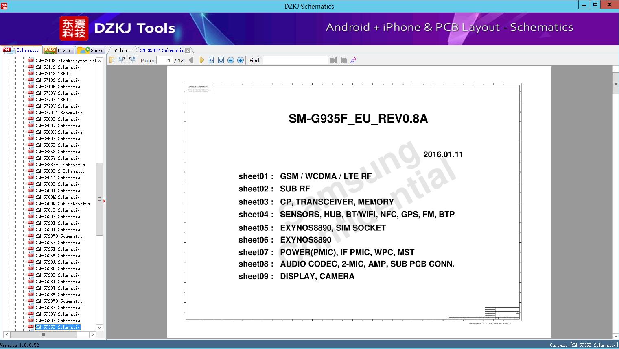Click the find previous icon
Viewport: 619px width, 349px height.
pos(334,60)
